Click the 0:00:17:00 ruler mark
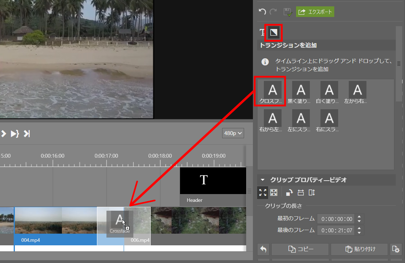Image resolution: width=405 pixels, height=263 pixels. click(106, 156)
